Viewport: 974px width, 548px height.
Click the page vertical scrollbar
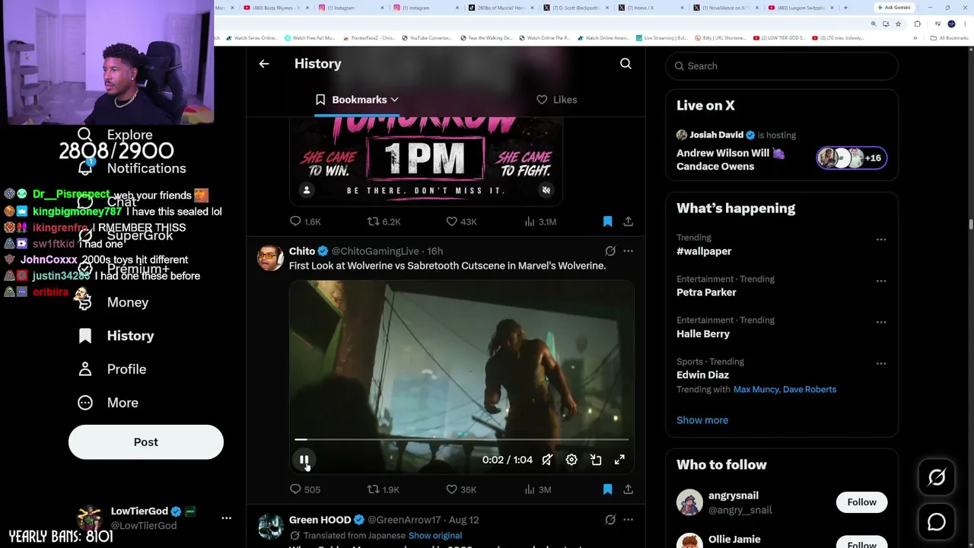[970, 225]
